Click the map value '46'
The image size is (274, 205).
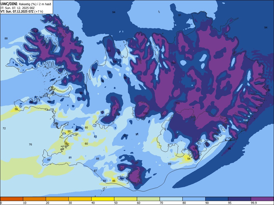[x=114, y=181]
